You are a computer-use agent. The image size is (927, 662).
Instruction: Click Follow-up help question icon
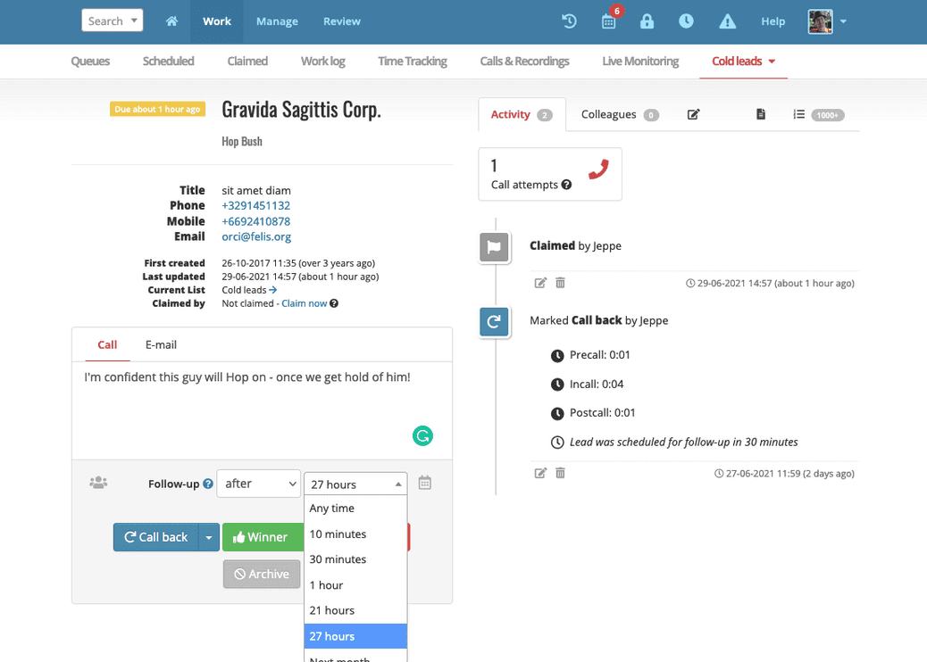pyautogui.click(x=207, y=484)
